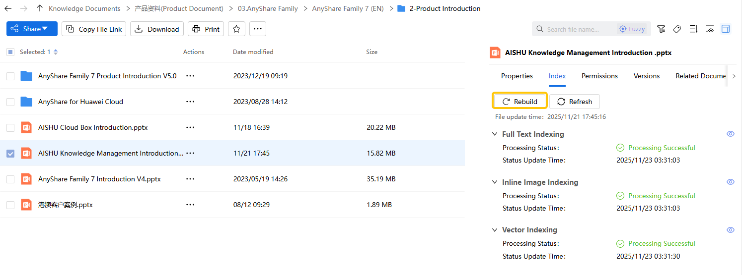Screen dimensions: 742x275
Task: Collapse the Inline Image Indexing section
Action: pos(495,182)
